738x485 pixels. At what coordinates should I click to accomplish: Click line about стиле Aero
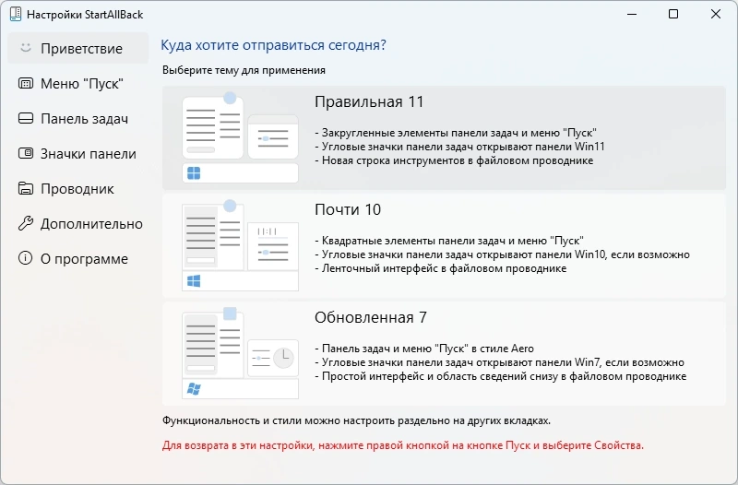(424, 349)
